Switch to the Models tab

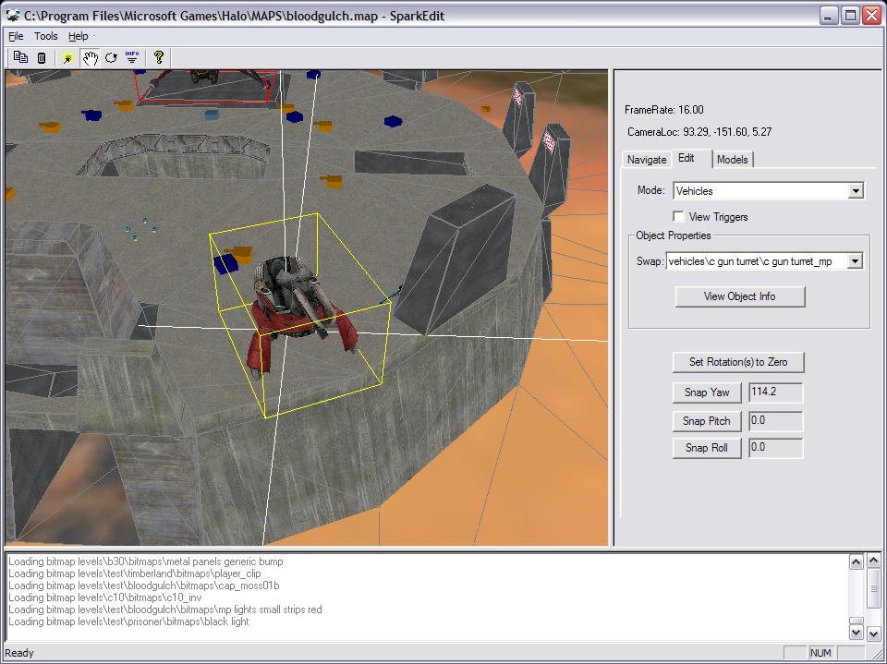733,160
